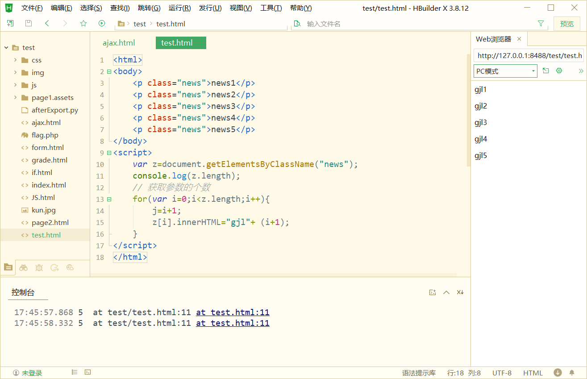
Task: Fold the body tag at line 2
Action: tap(109, 71)
